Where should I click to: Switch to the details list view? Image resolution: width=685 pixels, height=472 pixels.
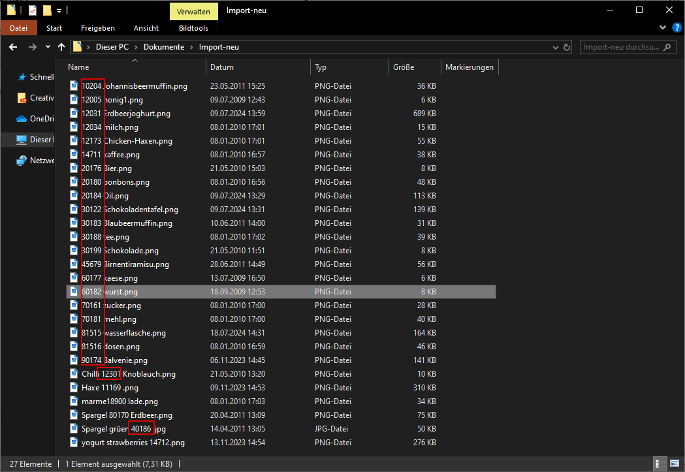pyautogui.click(x=660, y=464)
